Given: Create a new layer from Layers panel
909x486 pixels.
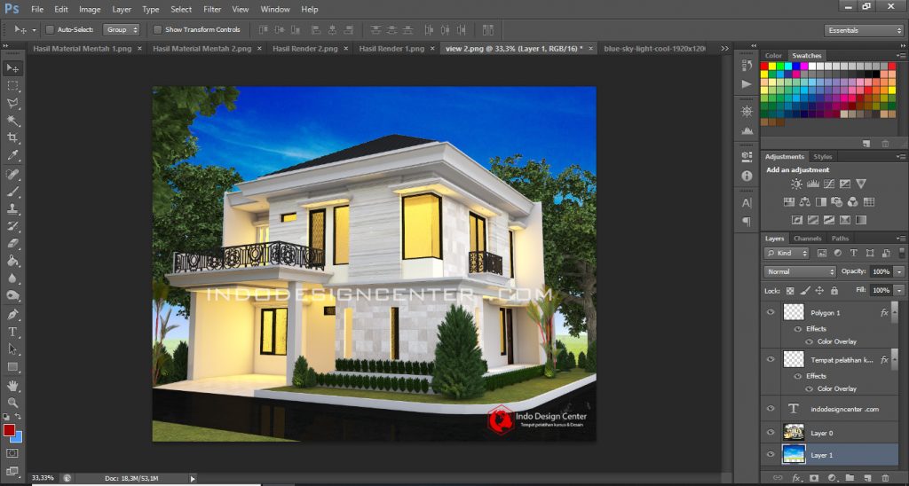Looking at the screenshot, I should [x=868, y=478].
